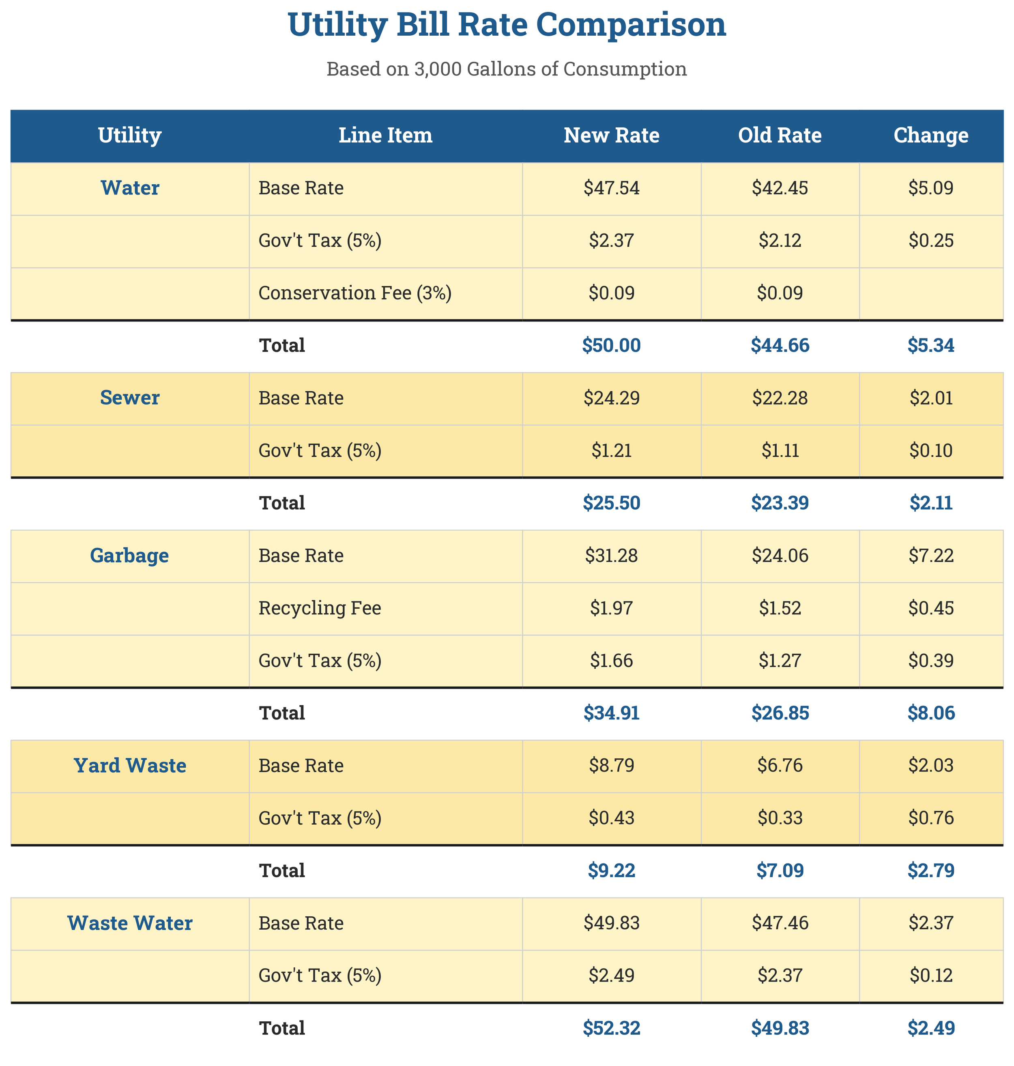
Task: Click the New Rate column header
Action: [x=611, y=135]
